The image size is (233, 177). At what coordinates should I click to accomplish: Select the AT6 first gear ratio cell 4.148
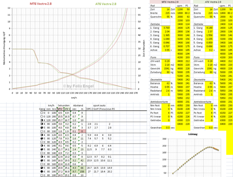(x=209, y=28)
